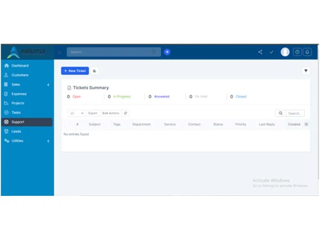Click the tickets table search field
Screen dimensions: 320x240
(295, 113)
